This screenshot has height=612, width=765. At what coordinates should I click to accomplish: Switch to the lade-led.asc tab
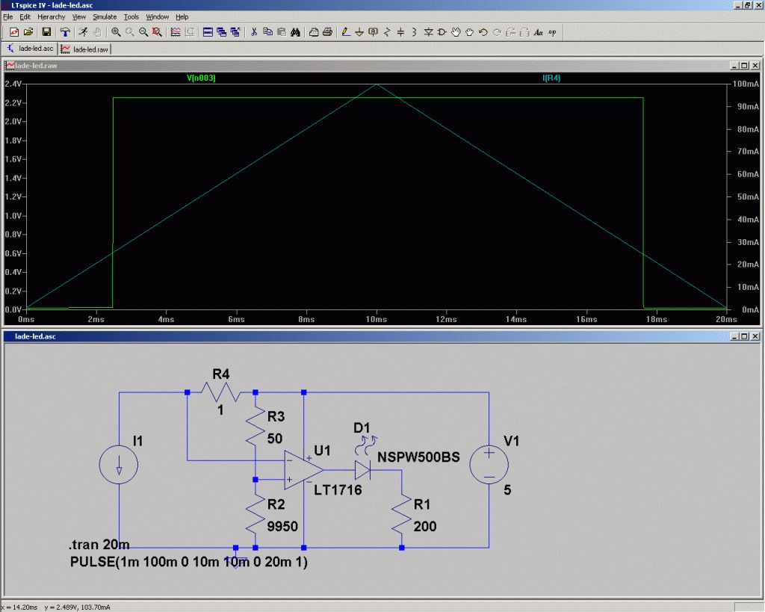tap(30, 49)
